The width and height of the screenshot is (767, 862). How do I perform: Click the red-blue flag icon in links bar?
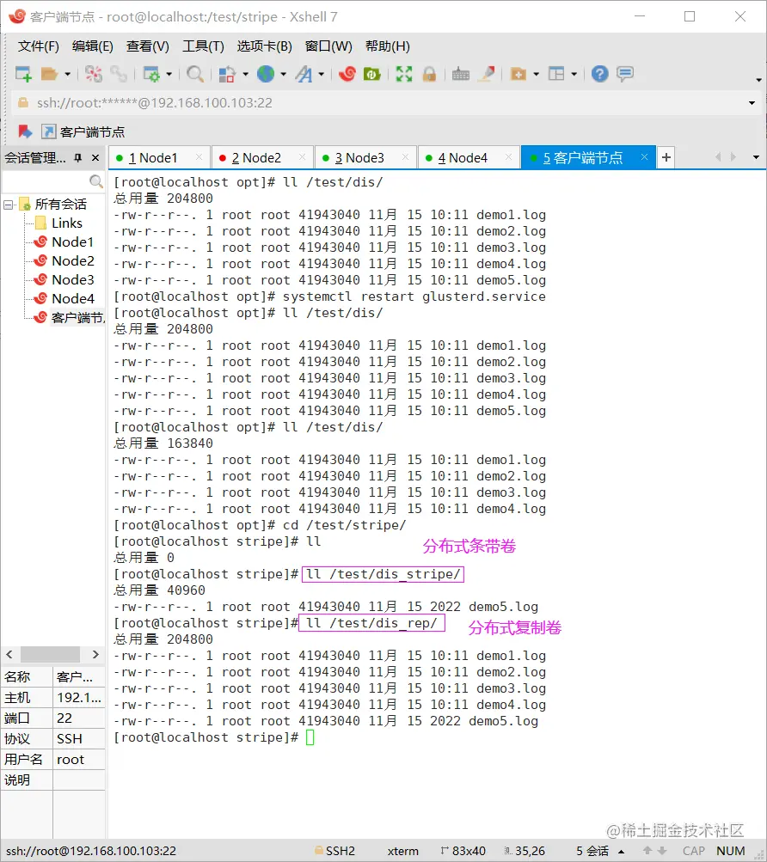25,131
